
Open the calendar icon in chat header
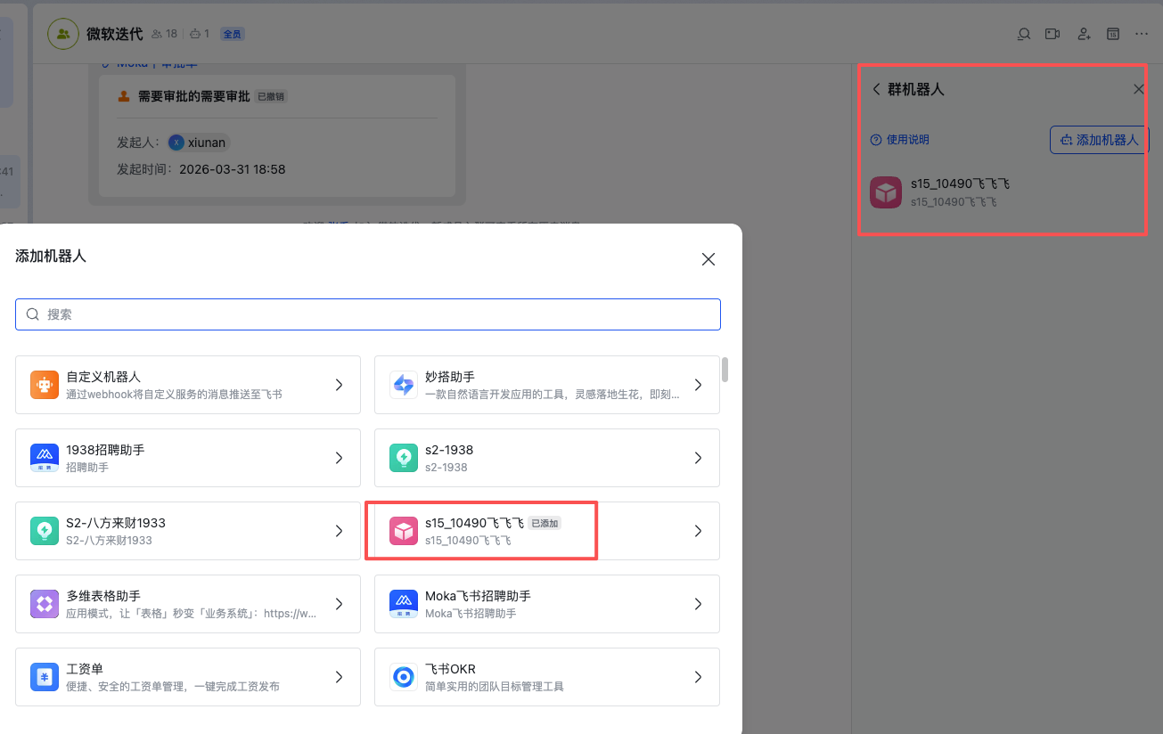[1113, 34]
